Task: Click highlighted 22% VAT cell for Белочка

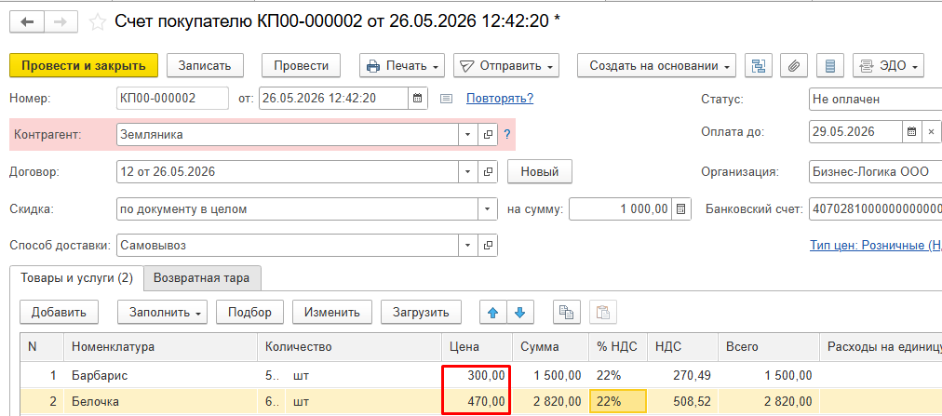Action: [618, 401]
